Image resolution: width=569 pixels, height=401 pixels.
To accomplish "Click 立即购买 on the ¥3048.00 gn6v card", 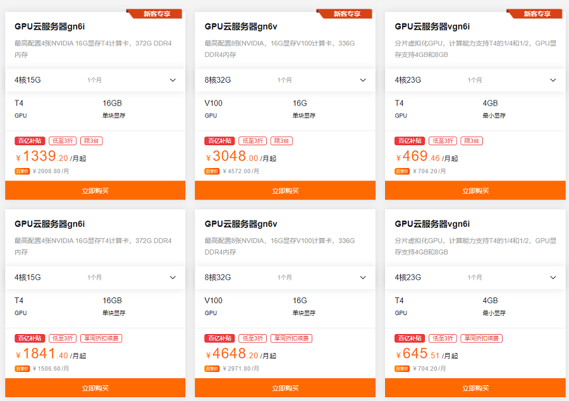I will 285,190.
